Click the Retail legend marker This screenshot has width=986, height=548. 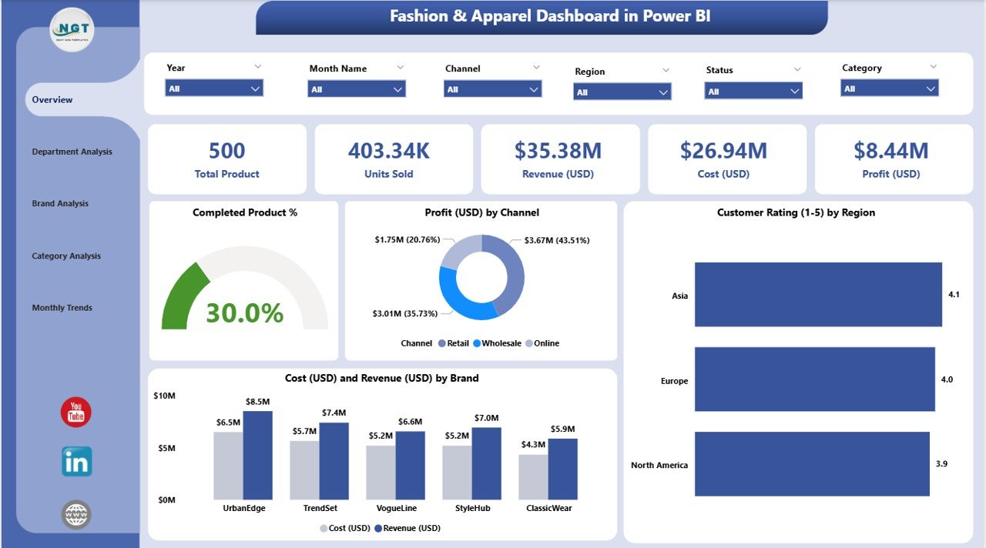(442, 343)
